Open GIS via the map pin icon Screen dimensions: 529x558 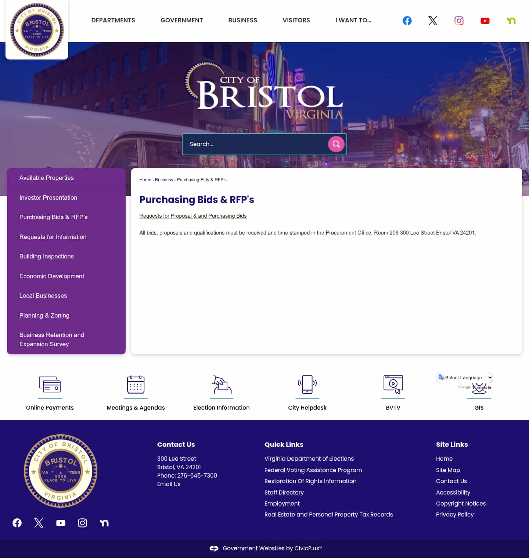click(x=479, y=389)
